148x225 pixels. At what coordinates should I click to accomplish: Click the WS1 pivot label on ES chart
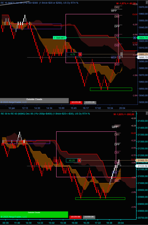click(x=113, y=58)
